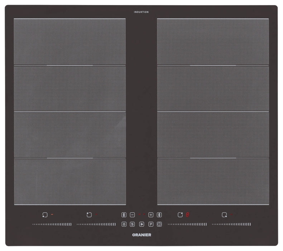Touch the frontmost segment of left cooking area
283x251 pixels.
point(70,181)
